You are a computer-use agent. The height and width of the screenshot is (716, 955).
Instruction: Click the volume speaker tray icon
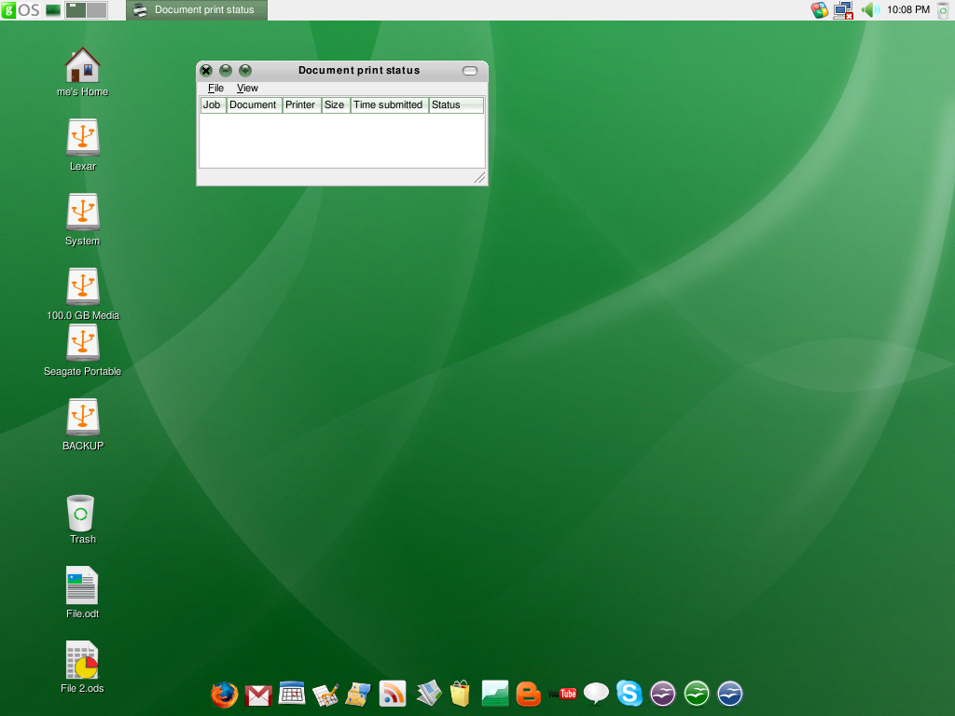pyautogui.click(x=871, y=9)
